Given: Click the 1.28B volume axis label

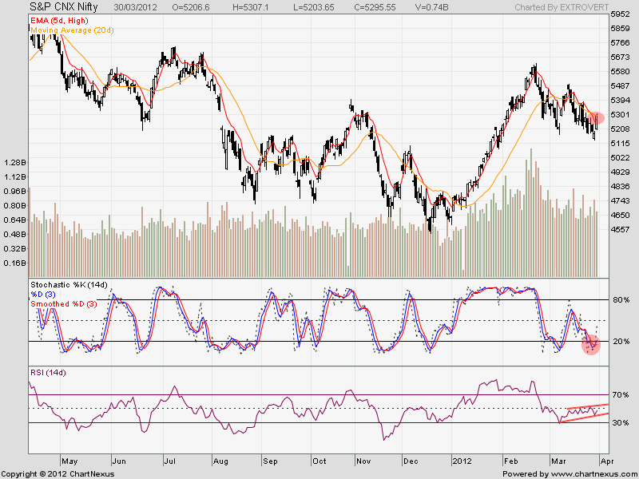Looking at the screenshot, I should pyautogui.click(x=15, y=162).
